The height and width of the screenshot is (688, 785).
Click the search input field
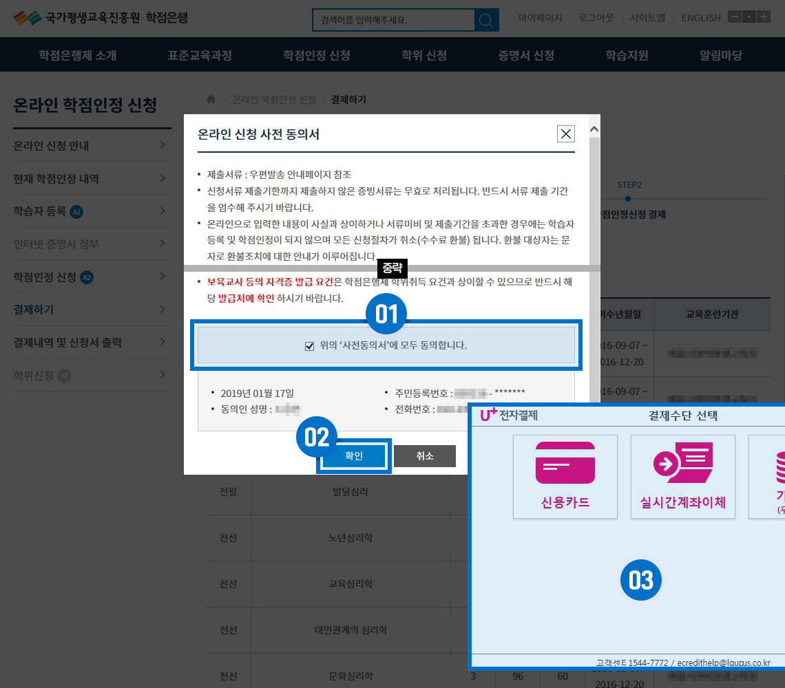tap(392, 20)
